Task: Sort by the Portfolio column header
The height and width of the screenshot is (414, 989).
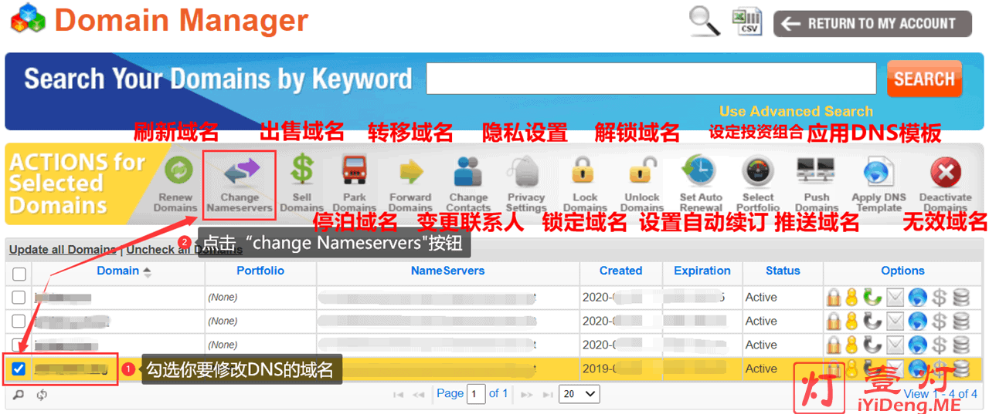Action: [x=260, y=271]
